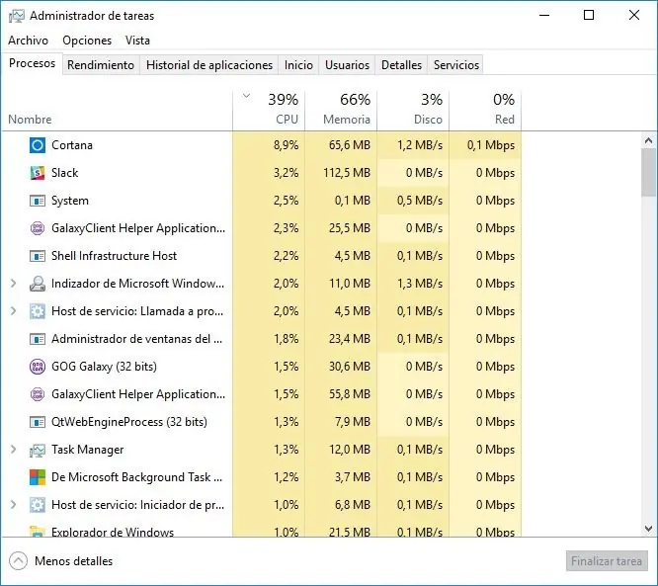Sort by the Disco column header
The height and width of the screenshot is (586, 658).
pos(413,110)
